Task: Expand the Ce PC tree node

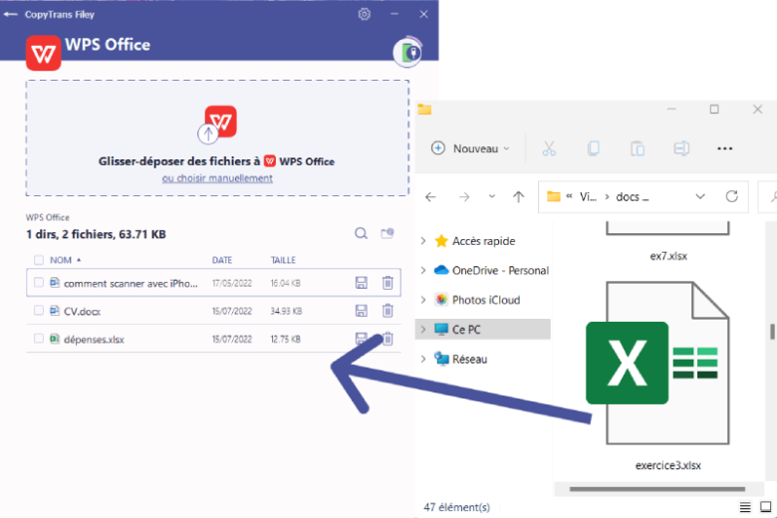Action: 423,329
